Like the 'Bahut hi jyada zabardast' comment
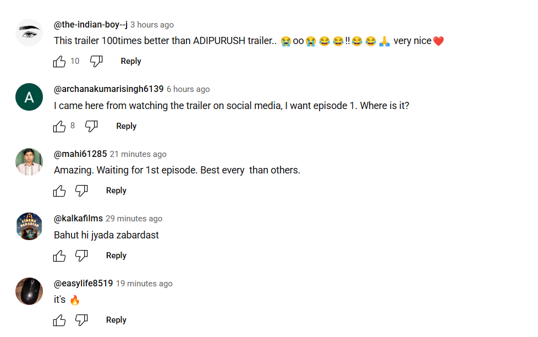This screenshot has width=538, height=337. coord(59,256)
